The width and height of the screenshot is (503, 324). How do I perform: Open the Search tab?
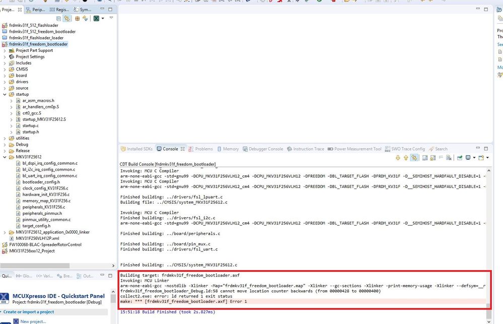438,149
